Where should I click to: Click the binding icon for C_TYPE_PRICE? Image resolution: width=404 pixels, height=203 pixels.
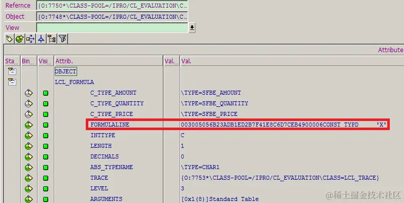point(28,114)
